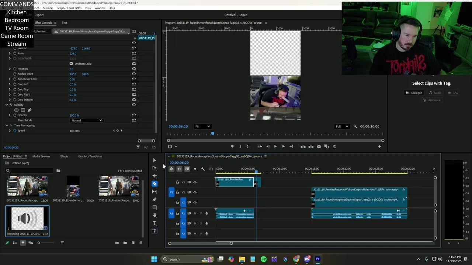The image size is (472, 265).
Task: Collapse the Opacity effect group
Action: 6,105
